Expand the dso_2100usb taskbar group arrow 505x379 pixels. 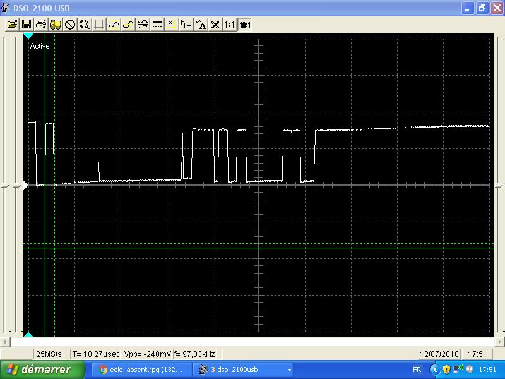(x=290, y=370)
